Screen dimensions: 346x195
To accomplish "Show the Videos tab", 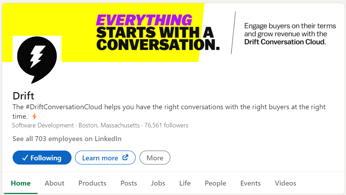I will (285, 183).
